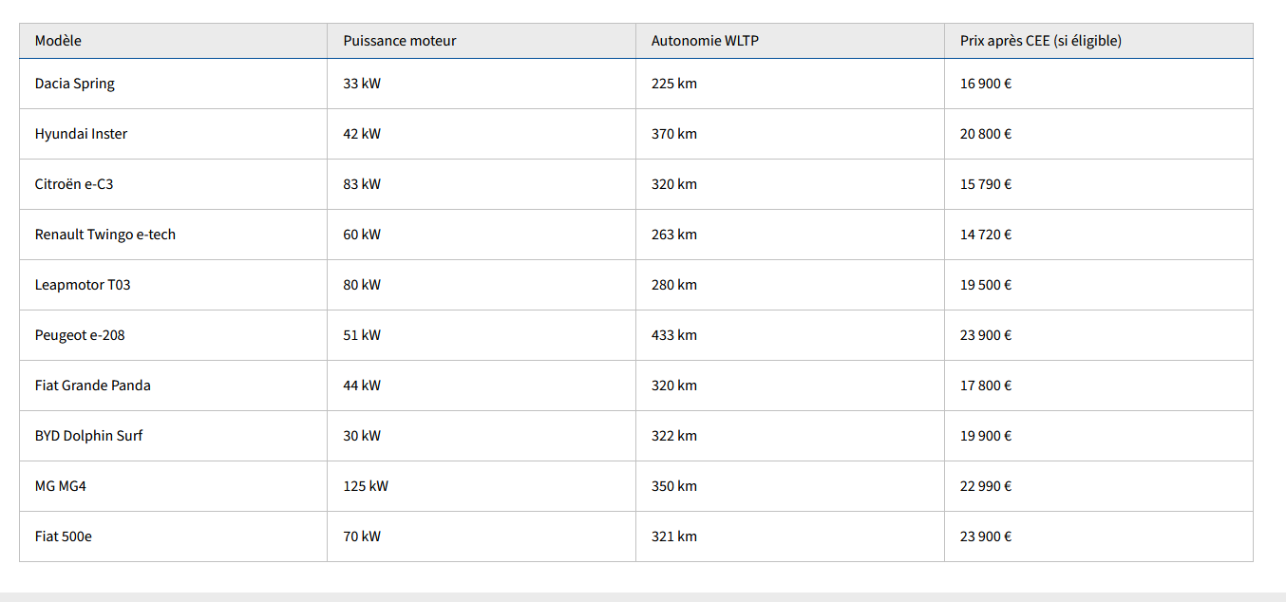Click the 370 km autonomy value

point(674,134)
